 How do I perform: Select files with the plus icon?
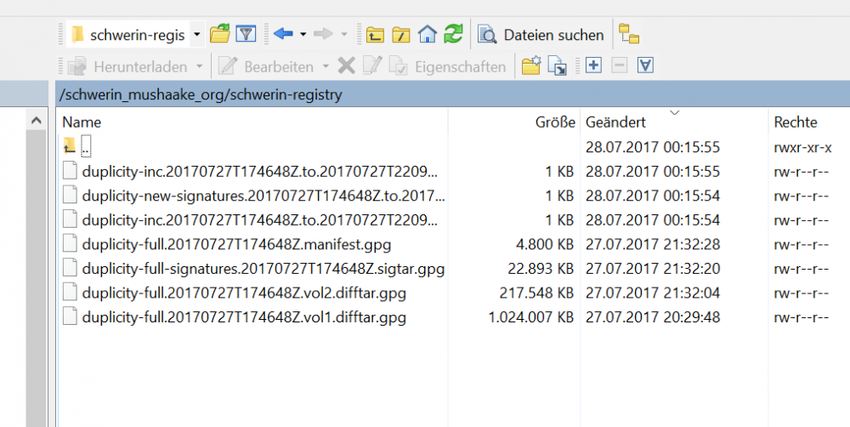coord(593,65)
